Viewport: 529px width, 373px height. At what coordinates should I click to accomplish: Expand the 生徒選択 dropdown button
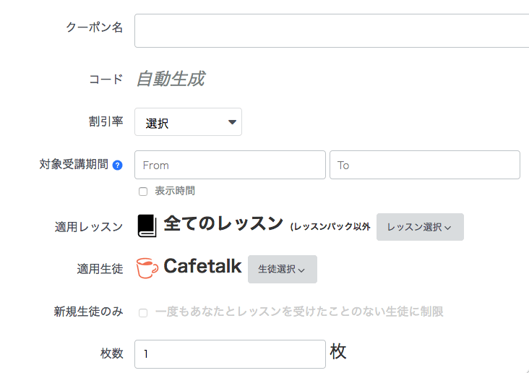(283, 269)
